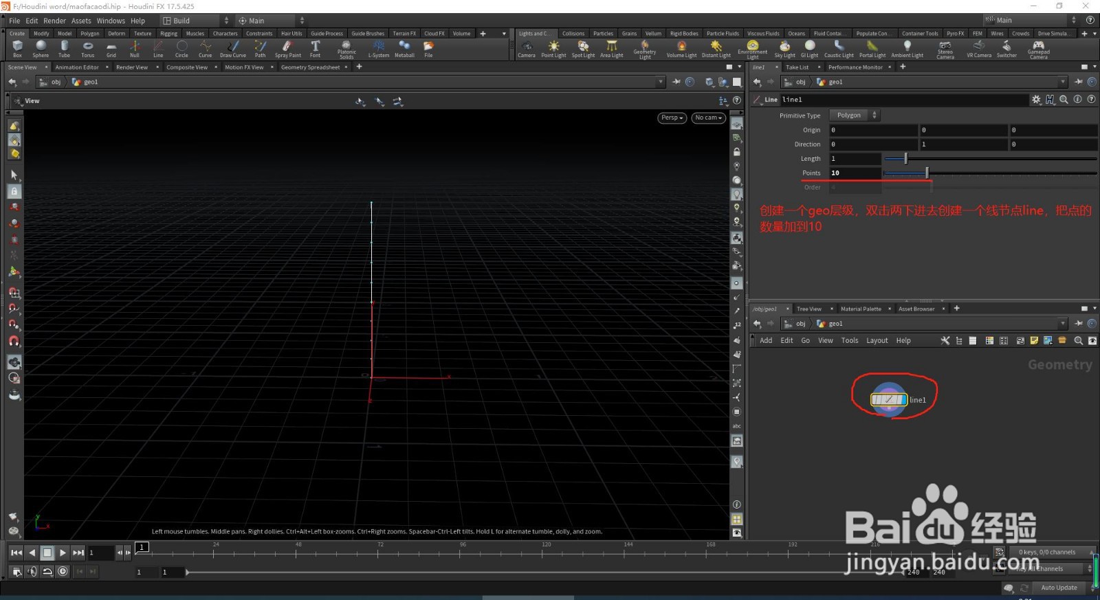
Task: Toggle real-time playback in timeline controls
Action: [x=63, y=571]
